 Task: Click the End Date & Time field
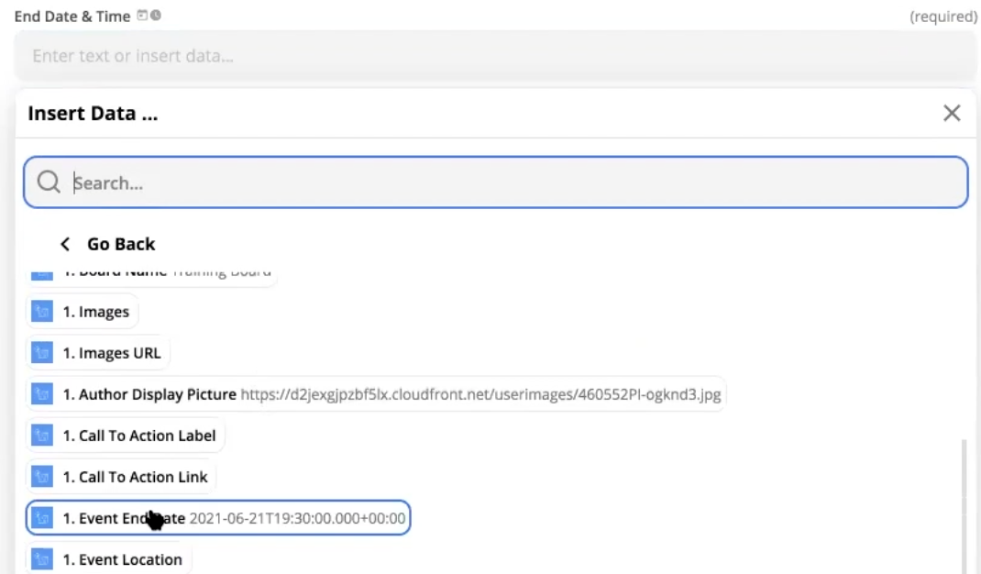(x=495, y=56)
